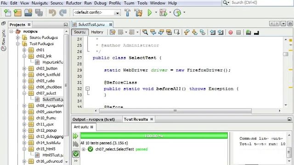Open the Run Project dropdown arrow
This screenshot has height=165, width=294.
point(156,12)
